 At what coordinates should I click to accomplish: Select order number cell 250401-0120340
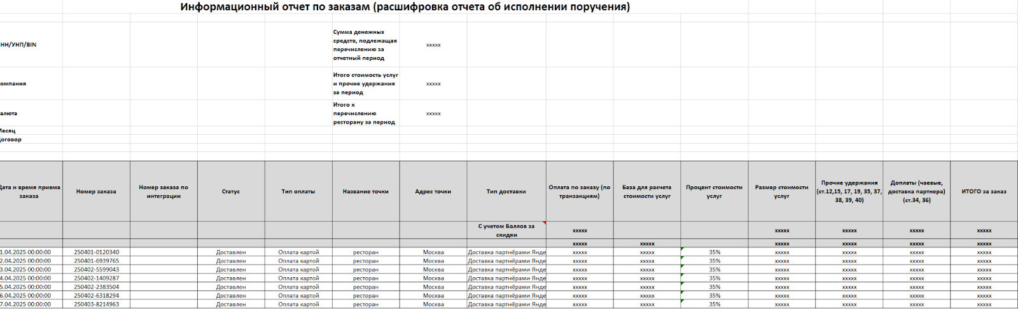click(x=96, y=252)
